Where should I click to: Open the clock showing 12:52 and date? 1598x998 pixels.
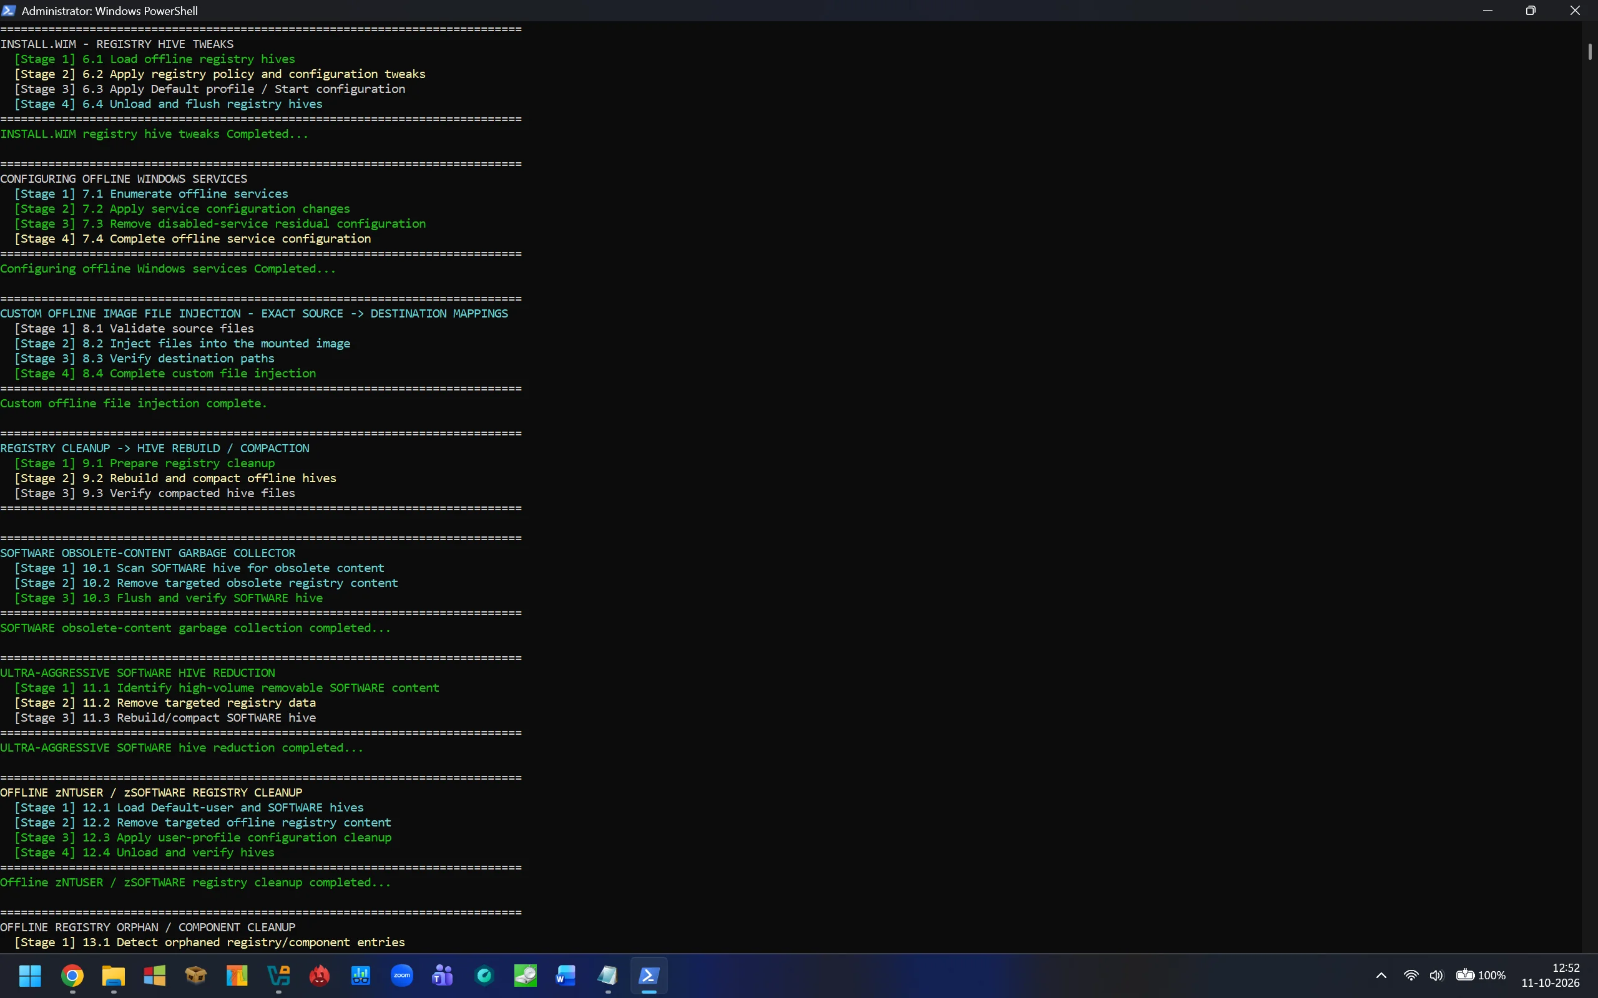click(1551, 975)
